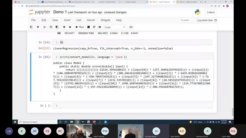Viewport: 246px width, 138px height.
Task: Click the In [16] prompt label
Action: [45, 57]
